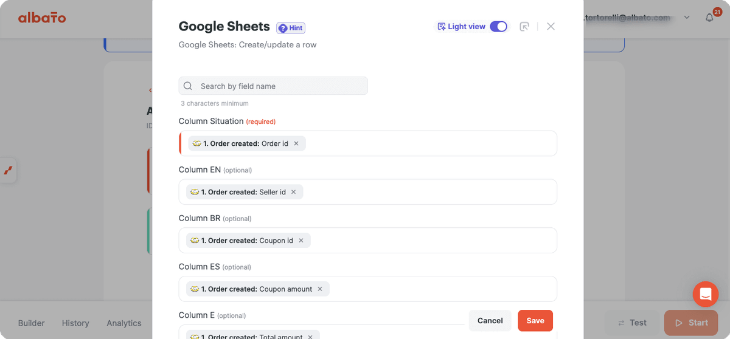Image resolution: width=730 pixels, height=339 pixels.
Task: Close the Google Sheets dialog
Action: pyautogui.click(x=551, y=26)
